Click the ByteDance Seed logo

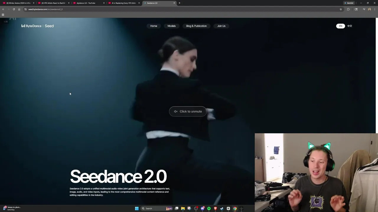tap(38, 26)
